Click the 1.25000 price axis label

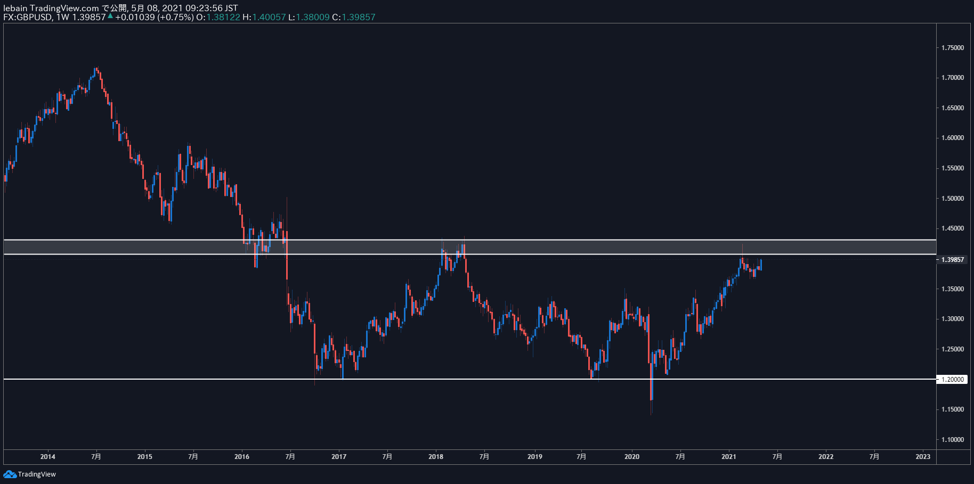(953, 349)
